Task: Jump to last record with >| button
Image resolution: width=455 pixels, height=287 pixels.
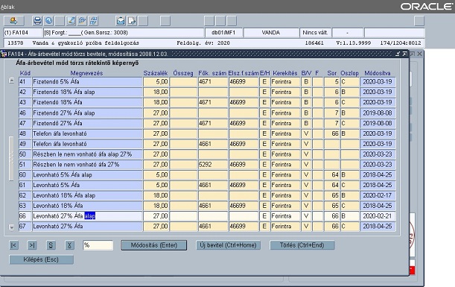Action: tap(32, 245)
